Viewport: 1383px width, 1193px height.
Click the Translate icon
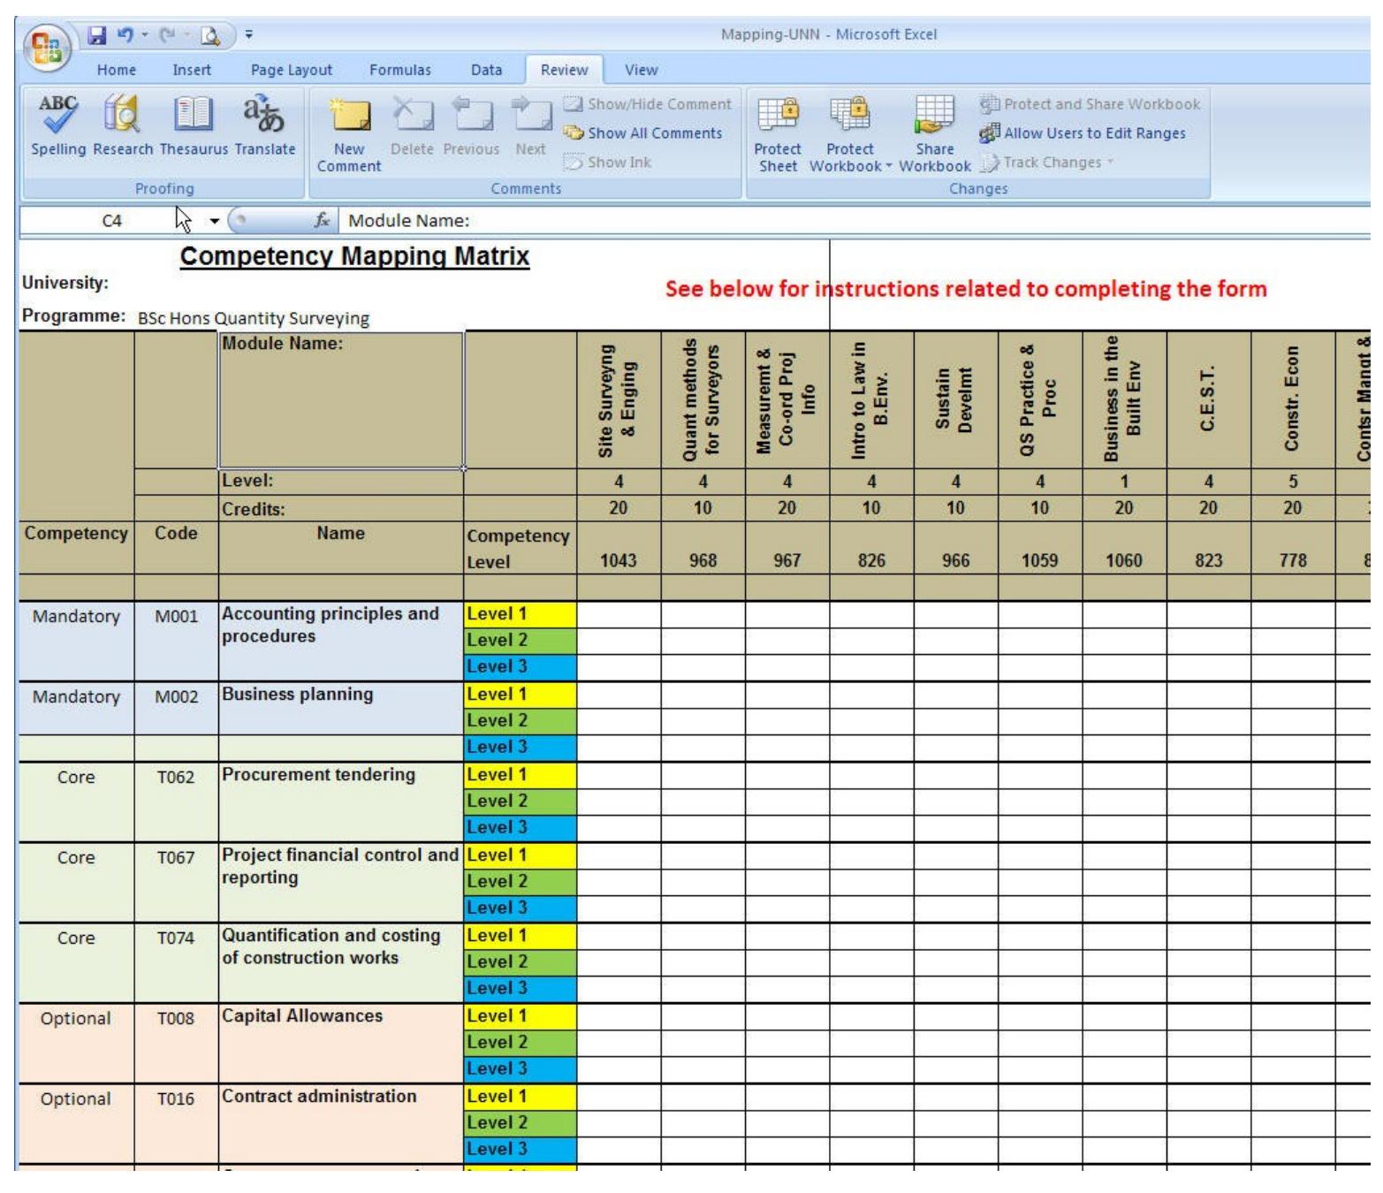[x=264, y=126]
